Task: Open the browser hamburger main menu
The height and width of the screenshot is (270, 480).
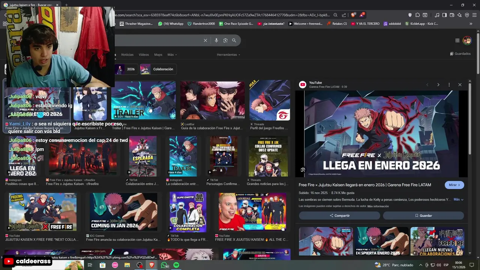Action: coord(475,15)
